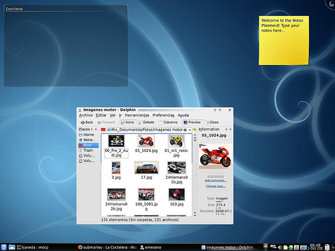The height and width of the screenshot is (251, 335).
Task: Click the large motorcycle preview in Information panel
Action: (x=216, y=156)
